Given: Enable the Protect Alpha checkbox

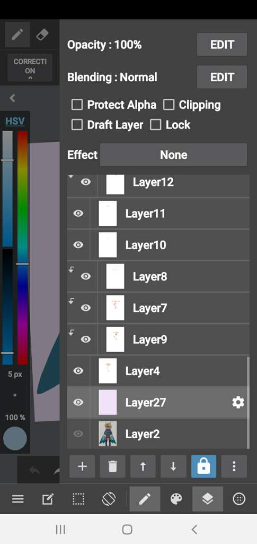Looking at the screenshot, I should 77,105.
